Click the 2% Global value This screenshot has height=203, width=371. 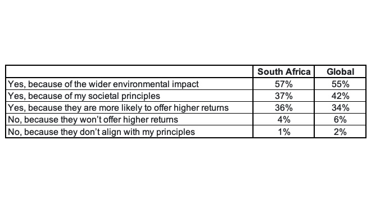(x=340, y=132)
